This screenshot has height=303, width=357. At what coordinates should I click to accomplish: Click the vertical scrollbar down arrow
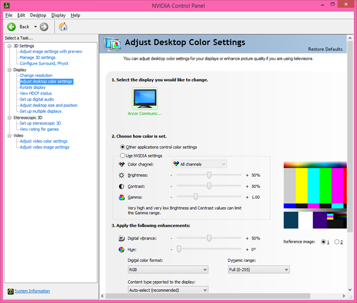click(x=350, y=290)
